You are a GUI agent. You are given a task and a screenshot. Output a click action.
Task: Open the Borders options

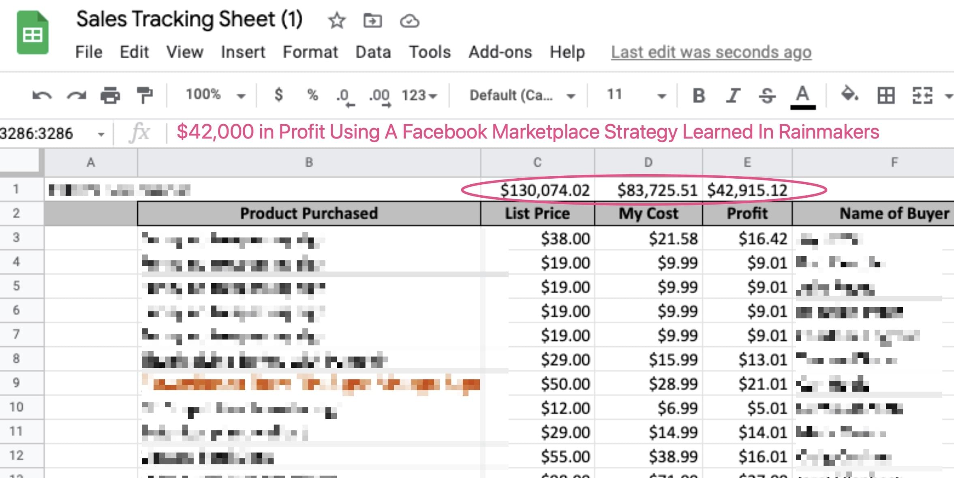point(886,96)
